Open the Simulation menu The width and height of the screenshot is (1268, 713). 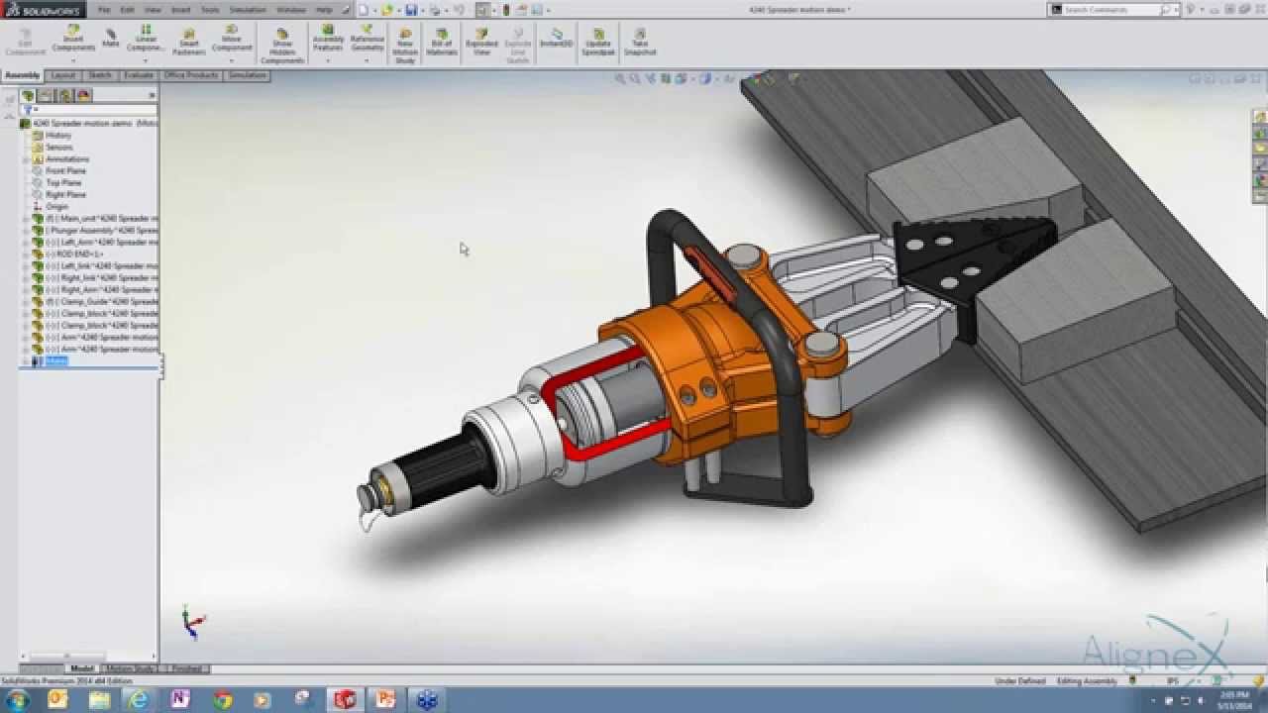248,10
